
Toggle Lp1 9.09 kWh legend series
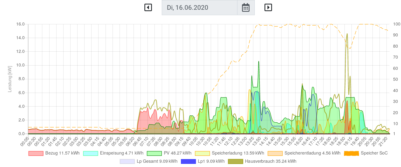203,161
